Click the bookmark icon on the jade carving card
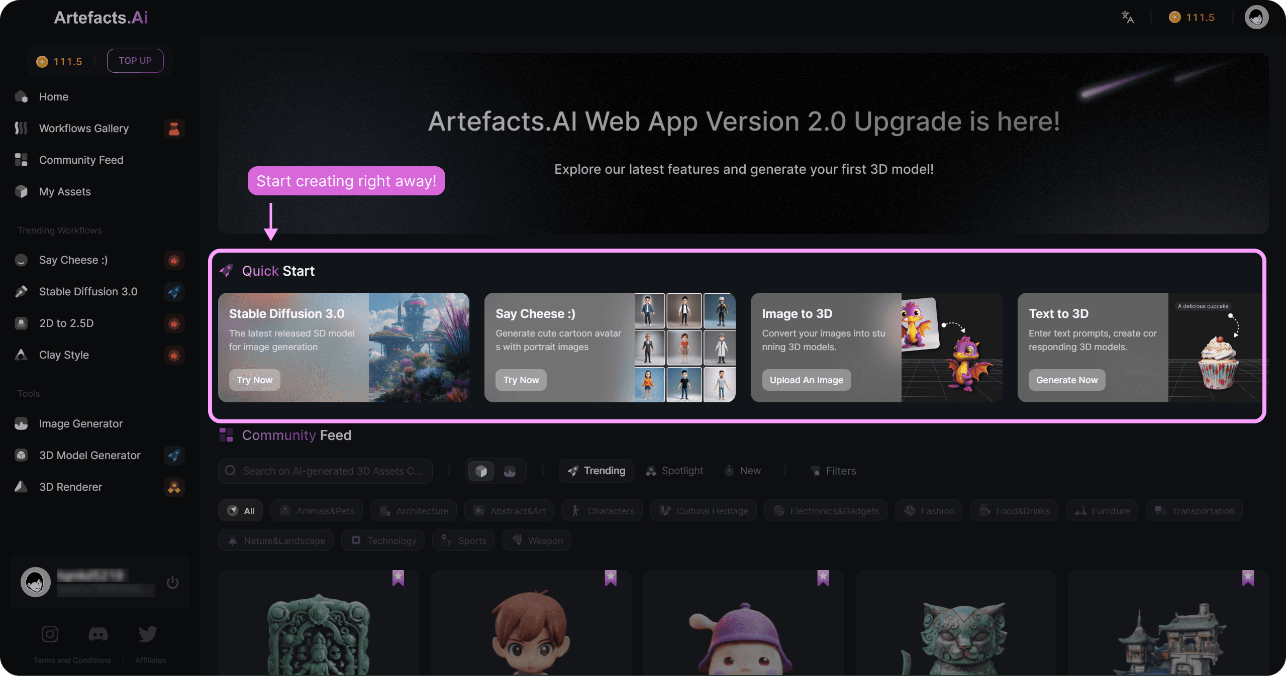Viewport: 1286px width, 676px height. pyautogui.click(x=398, y=578)
